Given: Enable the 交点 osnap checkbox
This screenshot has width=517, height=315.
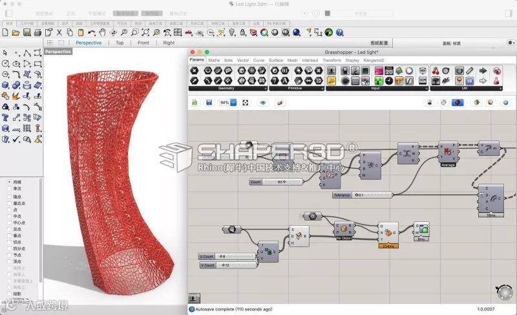Looking at the screenshot, I should (9, 229).
